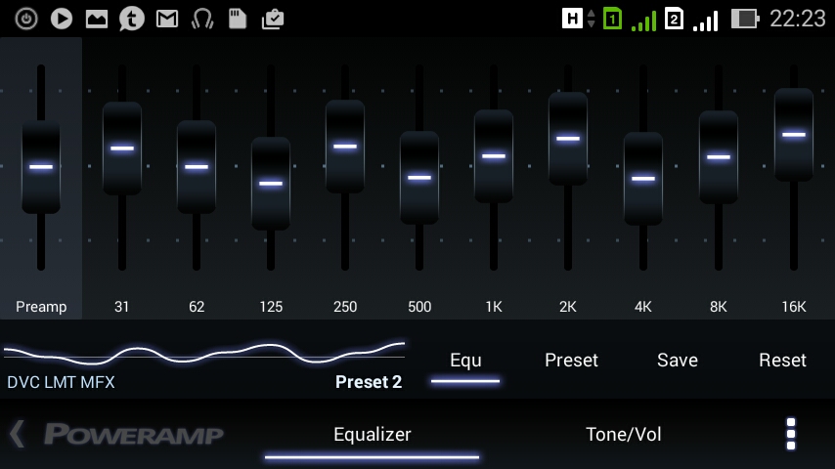Open the three-dot overflow menu

coord(791,434)
